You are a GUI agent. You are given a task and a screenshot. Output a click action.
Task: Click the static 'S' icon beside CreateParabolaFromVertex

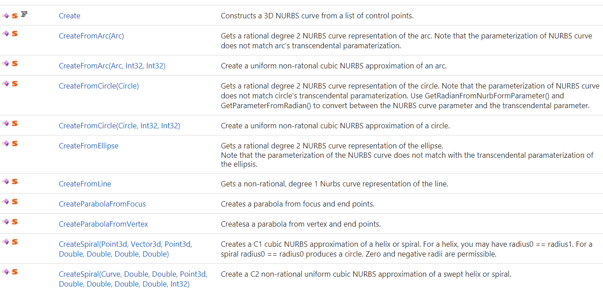(15, 222)
